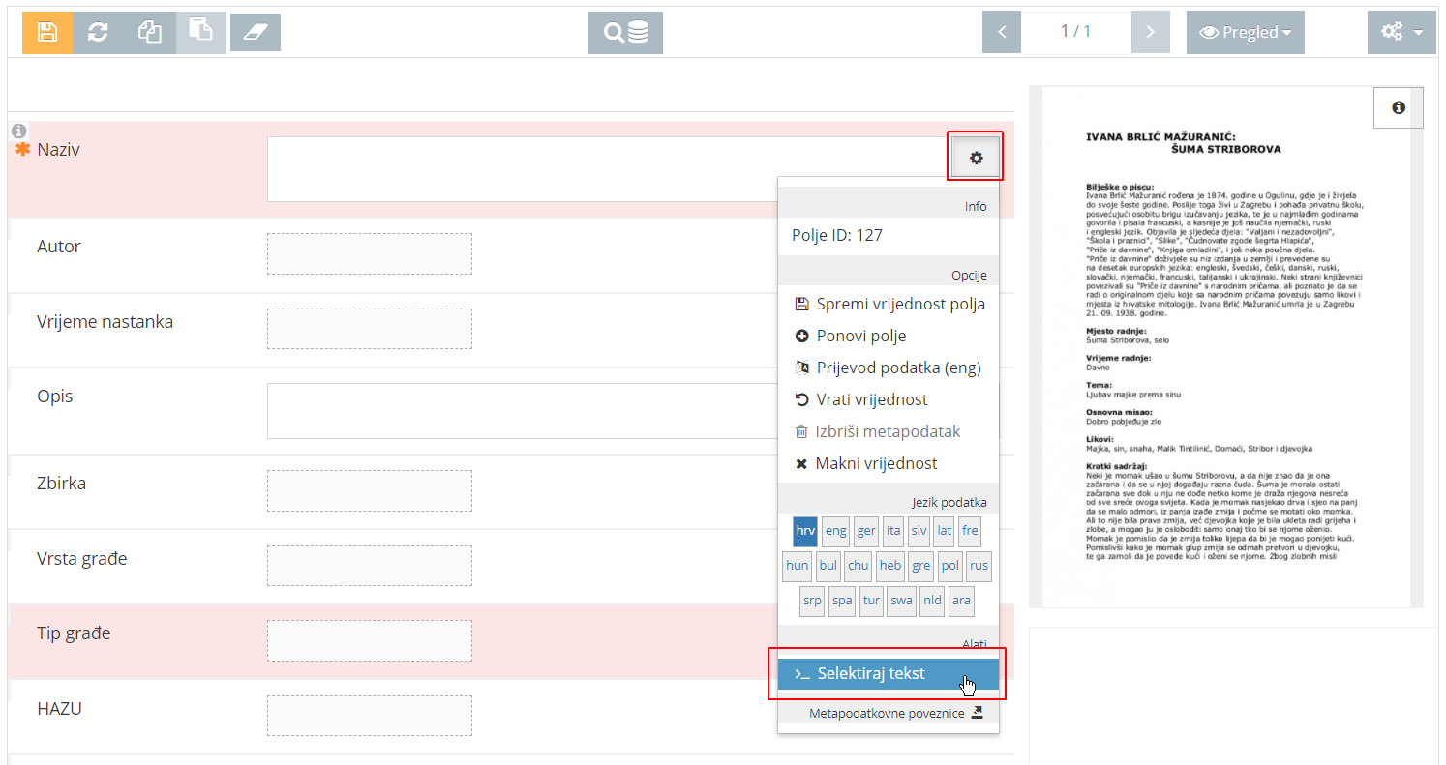Select the ger data language
Screen dimensions: 1446x765
(x=865, y=531)
